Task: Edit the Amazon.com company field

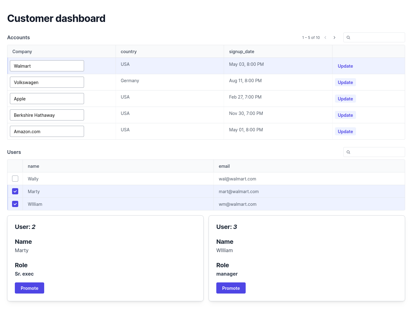Action: (x=47, y=131)
